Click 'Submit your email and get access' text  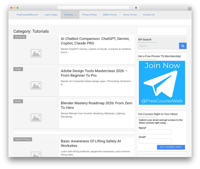160,121
